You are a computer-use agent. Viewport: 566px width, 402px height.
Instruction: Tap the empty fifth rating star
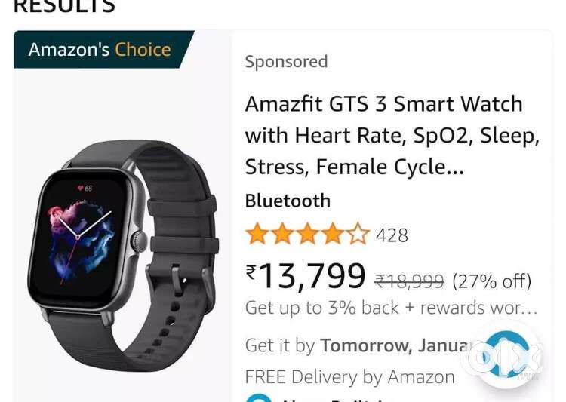click(358, 234)
